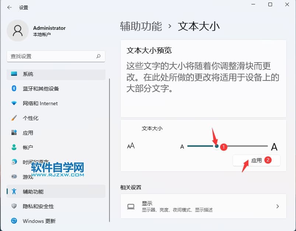The width and height of the screenshot is (296, 231).
Task: Click the Bluetooth icon for 蓝牙和其他设备
Action: coord(14,89)
